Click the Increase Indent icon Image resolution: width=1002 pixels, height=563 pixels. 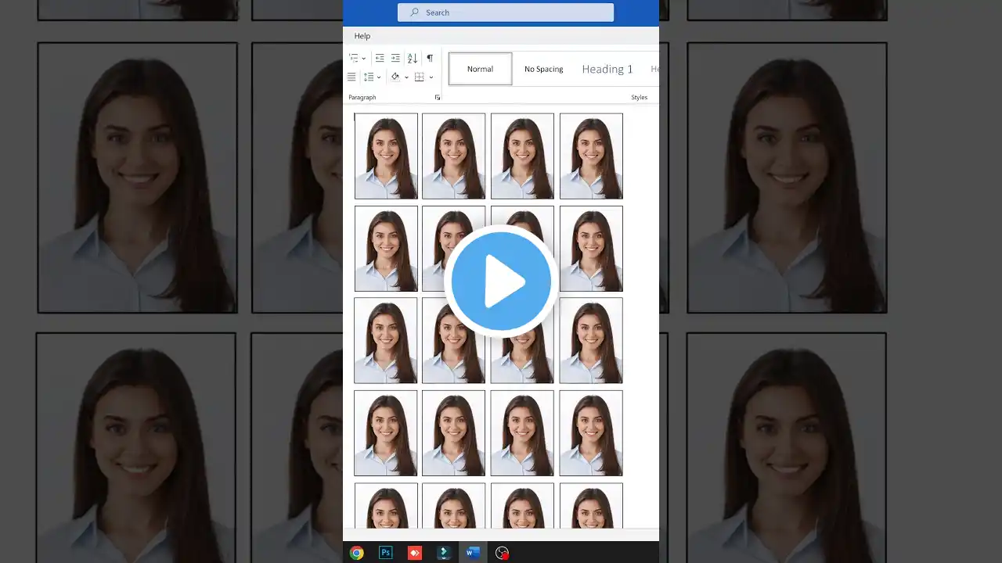click(x=395, y=59)
